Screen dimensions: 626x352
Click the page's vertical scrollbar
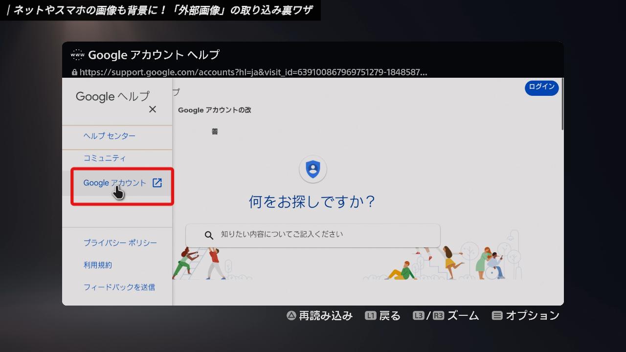[562, 105]
